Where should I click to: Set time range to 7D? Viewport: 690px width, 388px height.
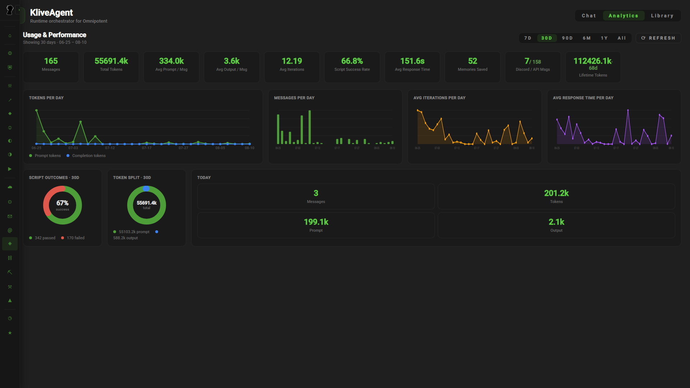(x=528, y=38)
